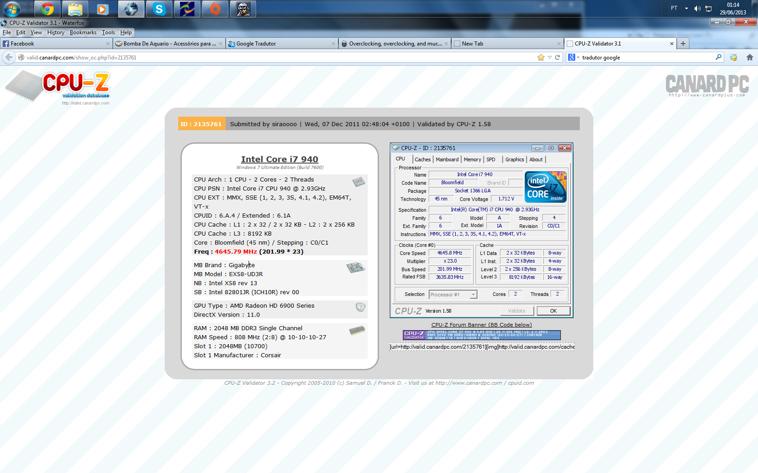Image resolution: width=758 pixels, height=473 pixels.
Task: Open the History menu
Action: [56, 32]
